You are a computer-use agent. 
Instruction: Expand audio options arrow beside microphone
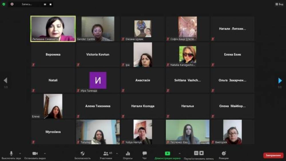tap(20, 153)
